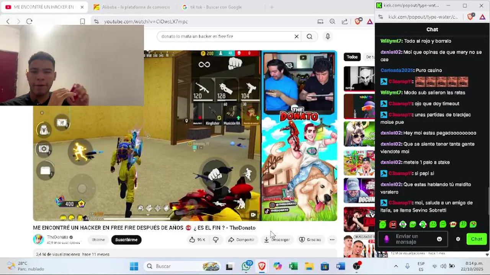Show hidden system tray icons chevron
The image size is (490, 275).
point(396,266)
